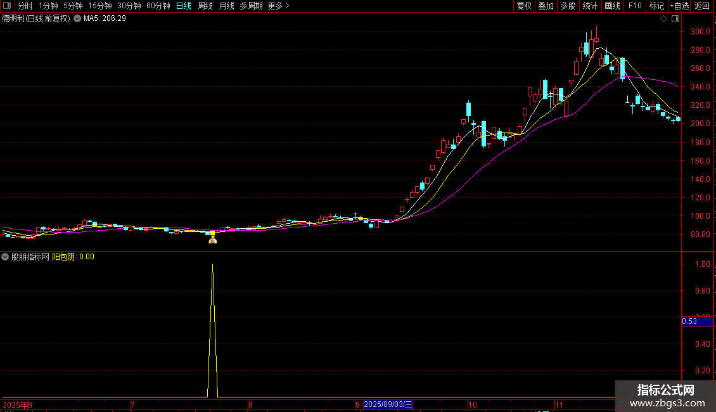The width and height of the screenshot is (716, 412).
Task: Switch to 月线 monthly chart
Action: pos(226,6)
